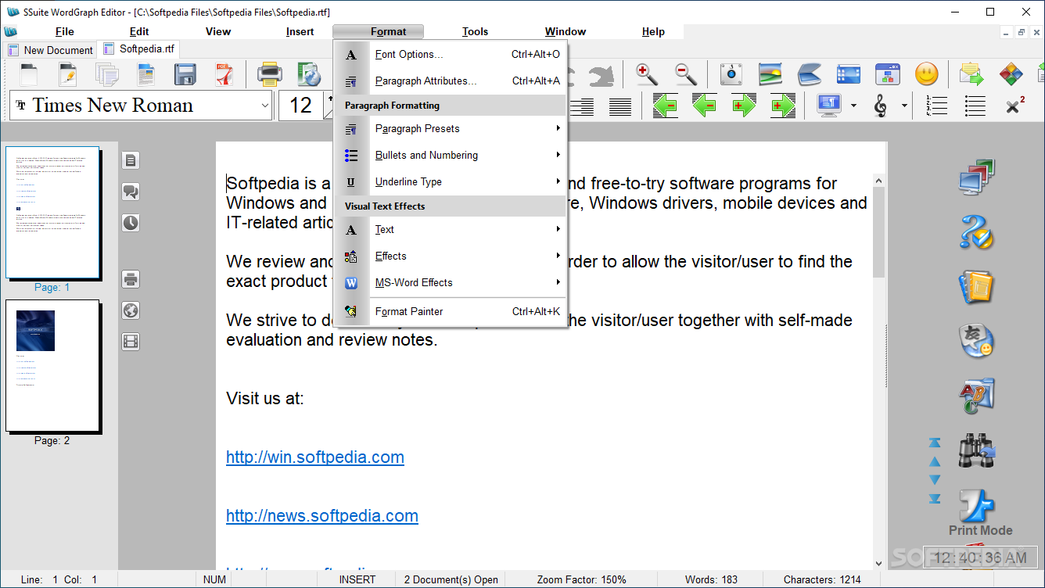Insert a picture via landscape icon
This screenshot has height=588, width=1045.
pos(770,75)
